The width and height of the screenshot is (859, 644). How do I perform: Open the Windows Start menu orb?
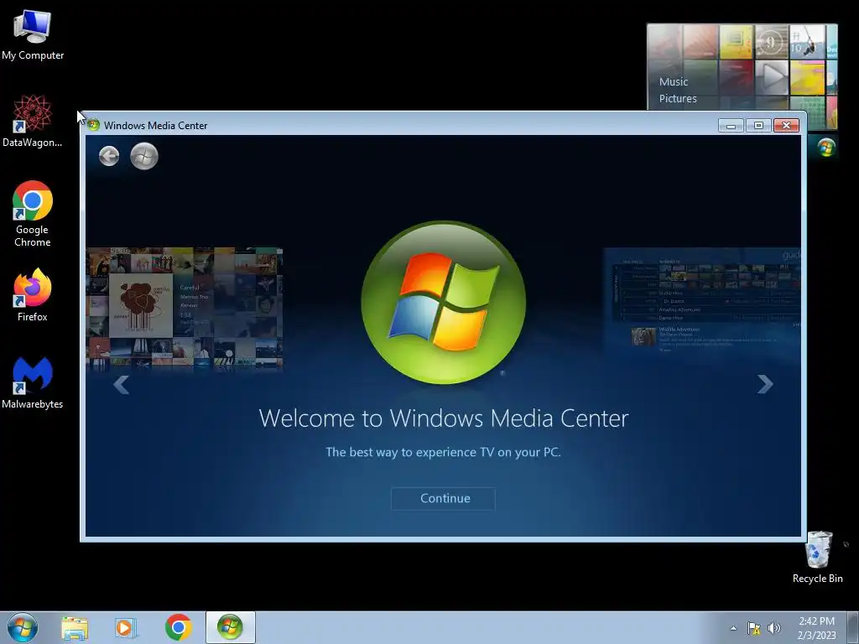tap(23, 627)
